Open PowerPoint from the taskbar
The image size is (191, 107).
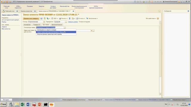(40, 104)
